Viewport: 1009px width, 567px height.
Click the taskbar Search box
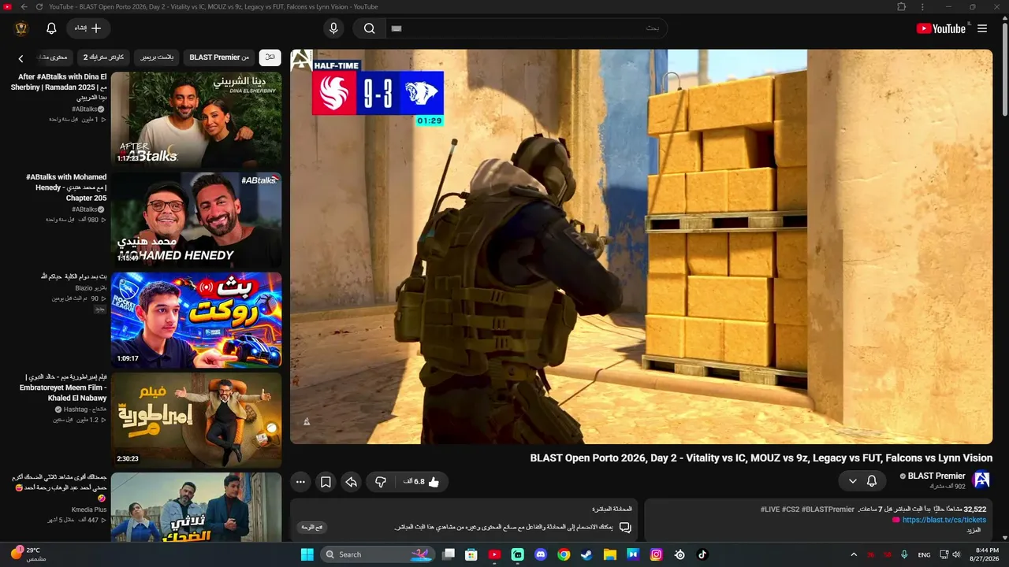click(x=378, y=554)
